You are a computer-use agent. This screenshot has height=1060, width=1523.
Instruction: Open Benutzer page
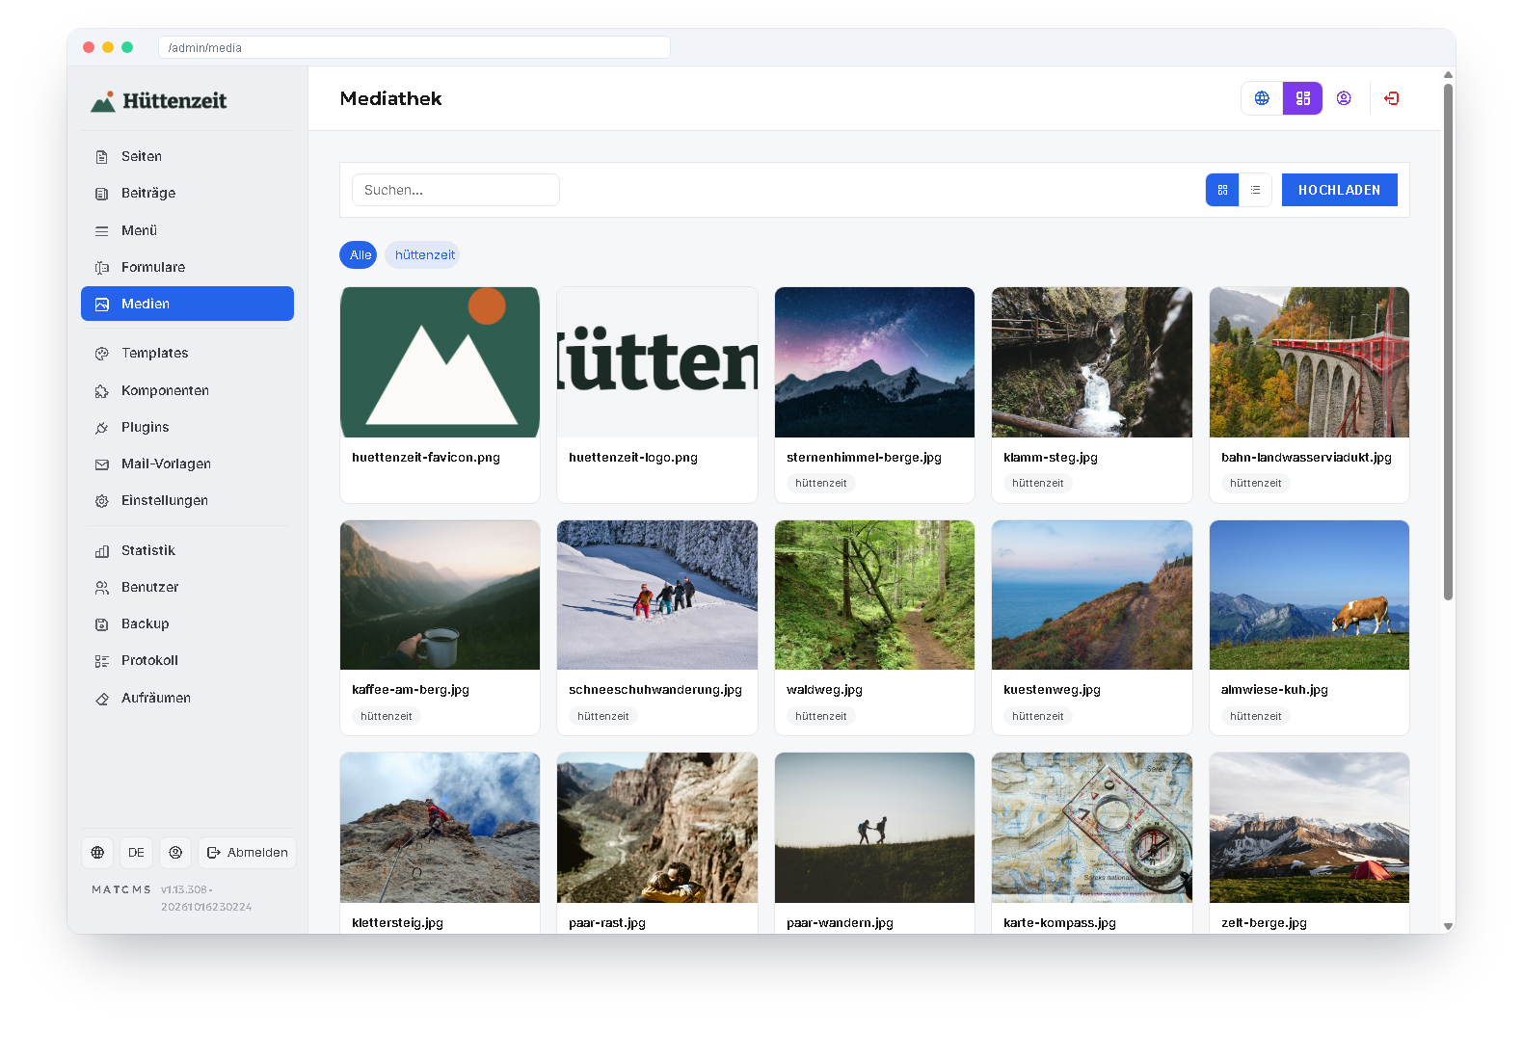(x=187, y=587)
